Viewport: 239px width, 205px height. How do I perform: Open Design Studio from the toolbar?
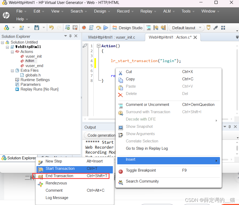coord(127,28)
